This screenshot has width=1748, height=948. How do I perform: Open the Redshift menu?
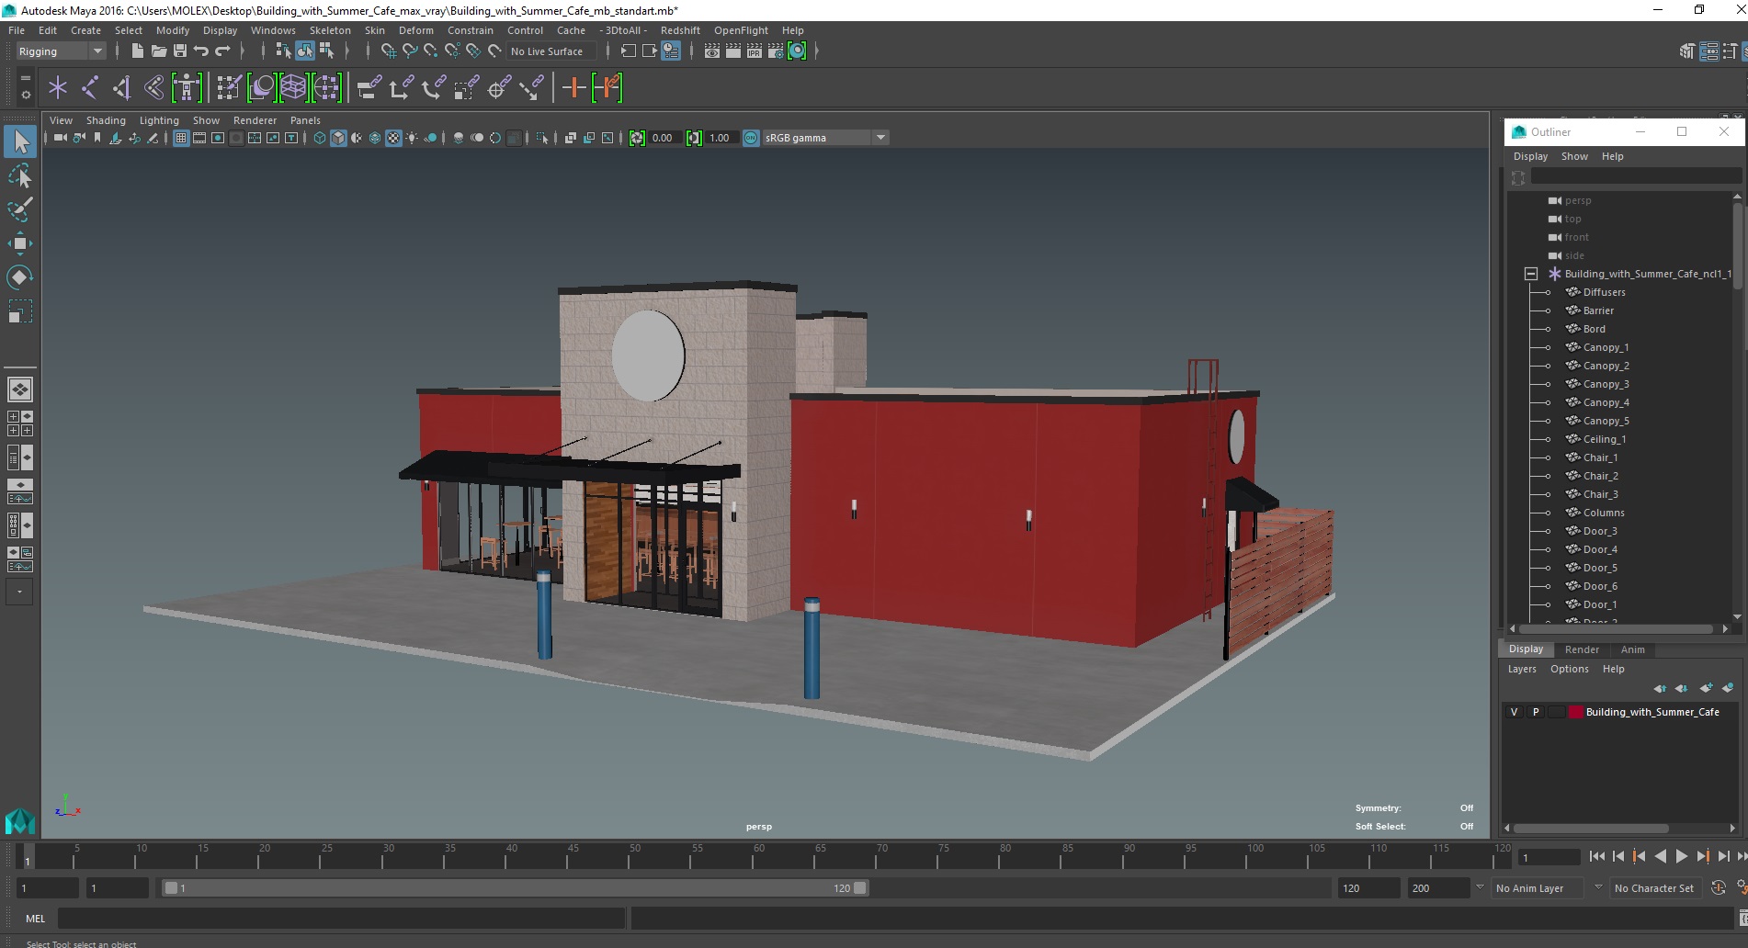click(x=680, y=30)
